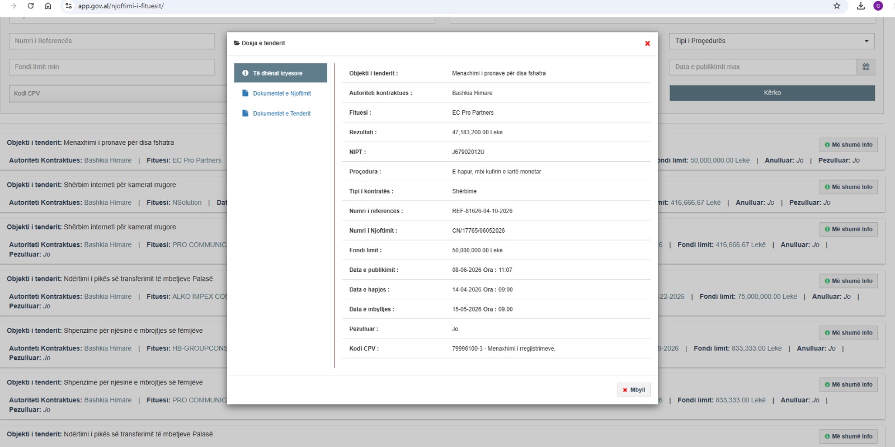Open Dokumentet e Njoftimit tab
The image size is (895, 447).
coord(282,93)
